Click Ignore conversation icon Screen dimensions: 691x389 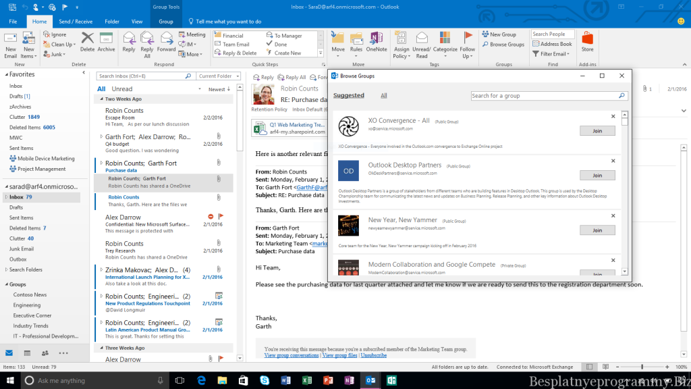click(x=55, y=34)
